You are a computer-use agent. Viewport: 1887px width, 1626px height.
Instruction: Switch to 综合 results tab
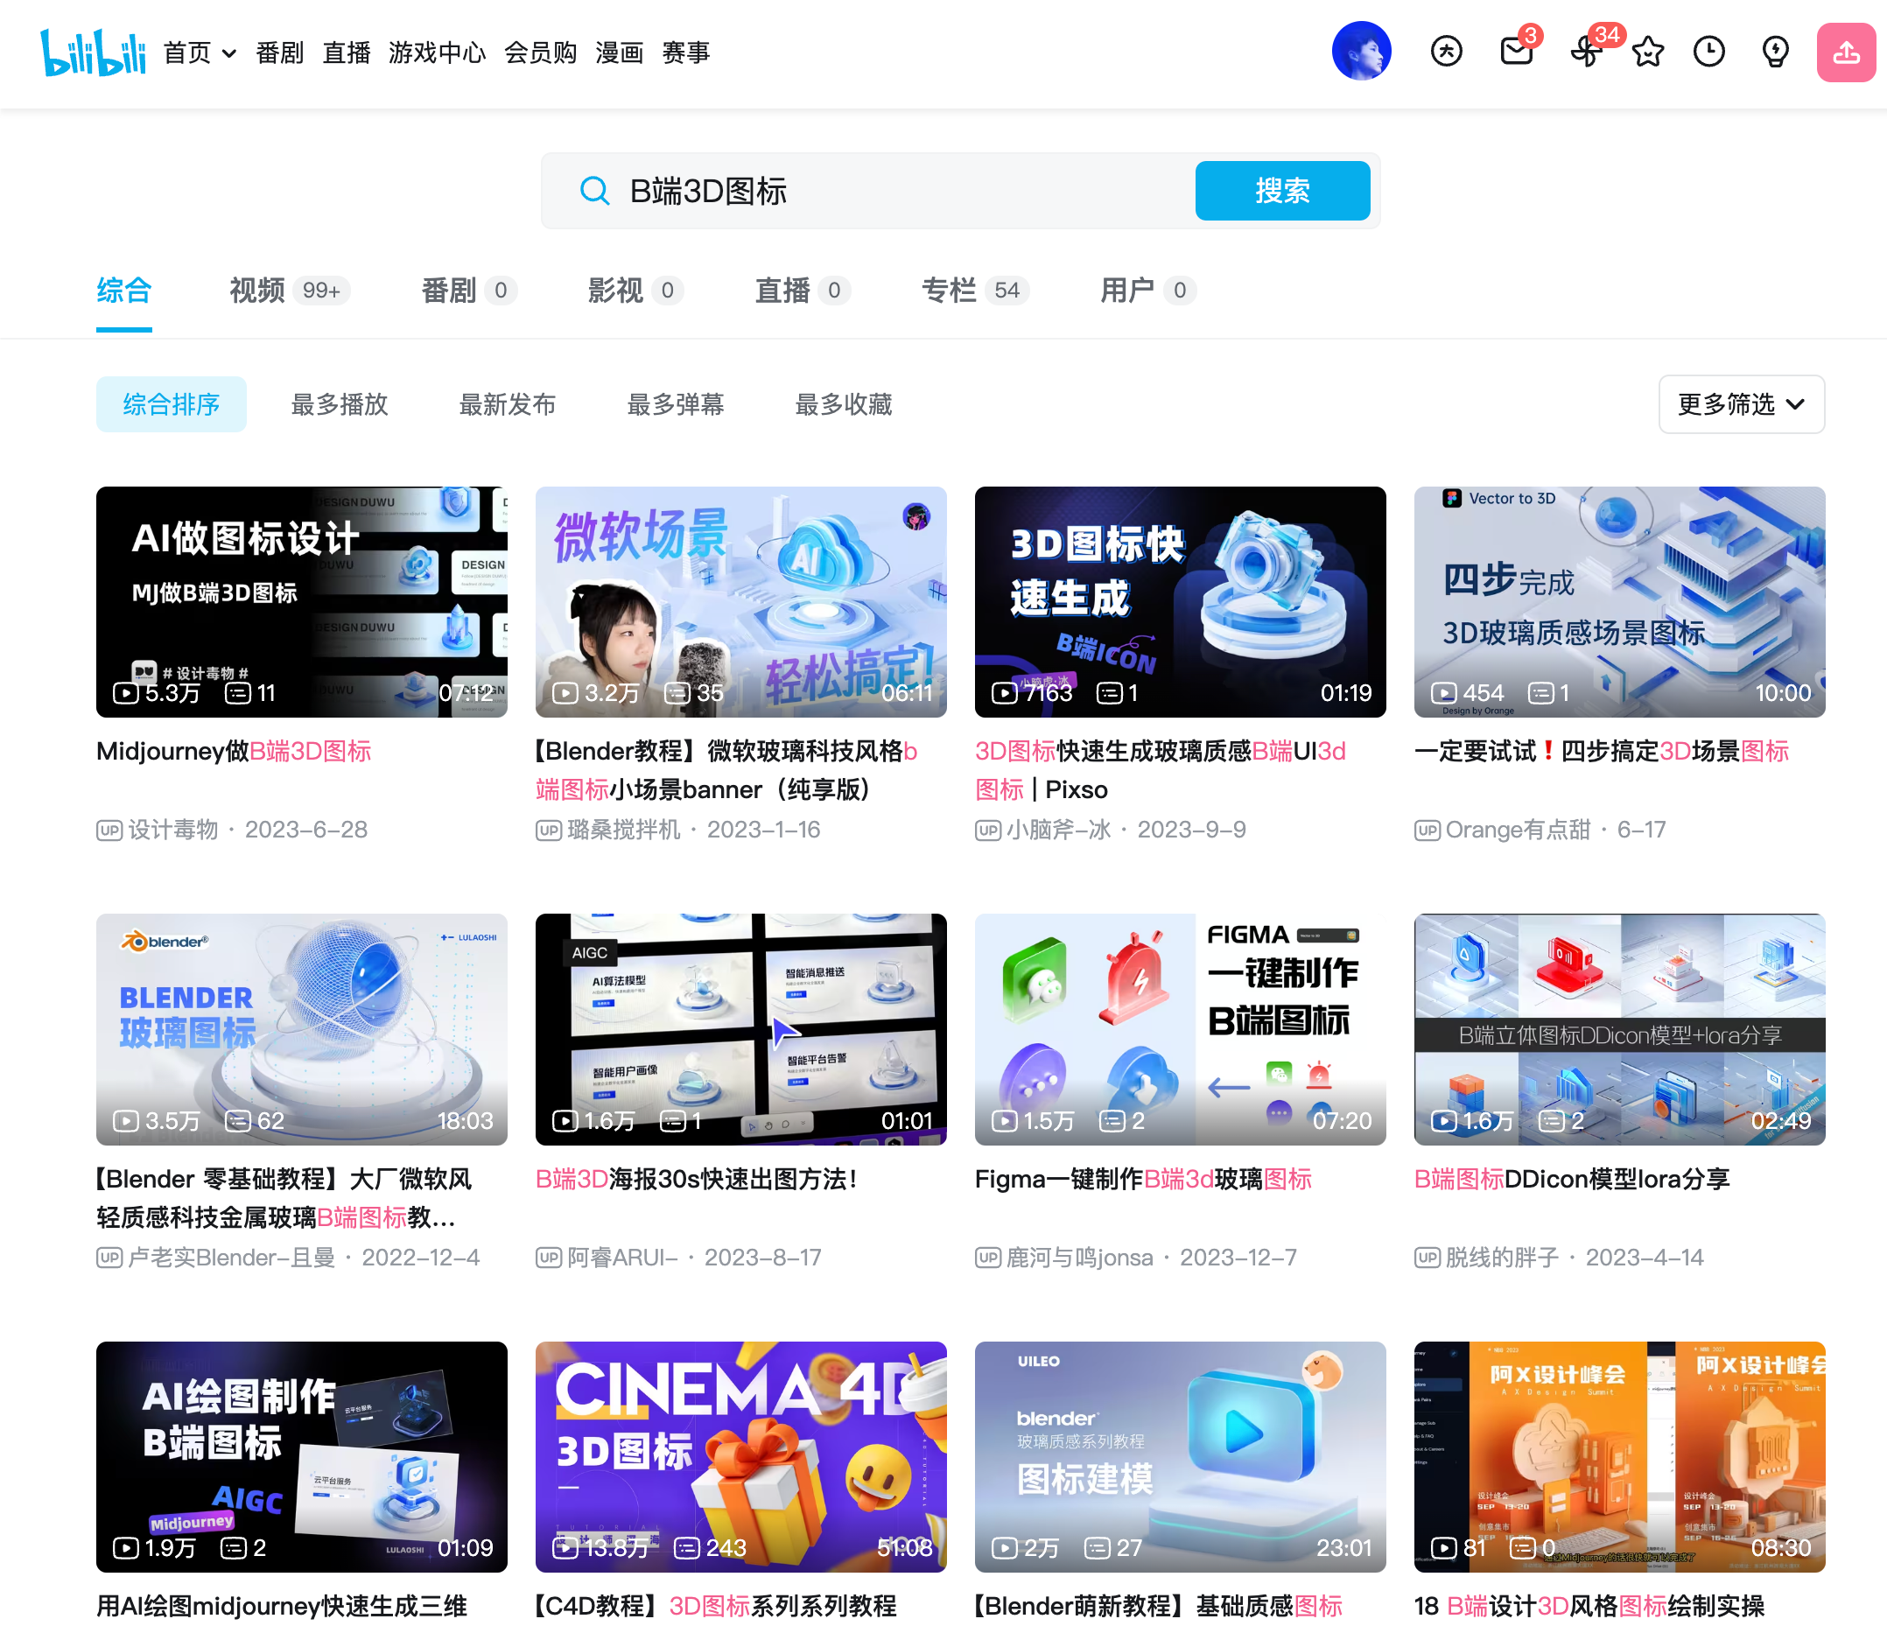(124, 291)
